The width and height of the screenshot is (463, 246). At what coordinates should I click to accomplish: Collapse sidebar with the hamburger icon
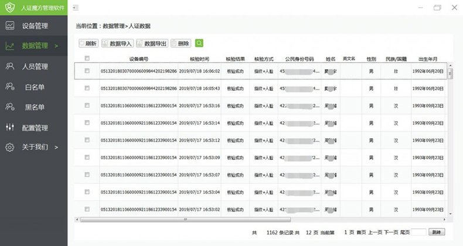click(76, 8)
